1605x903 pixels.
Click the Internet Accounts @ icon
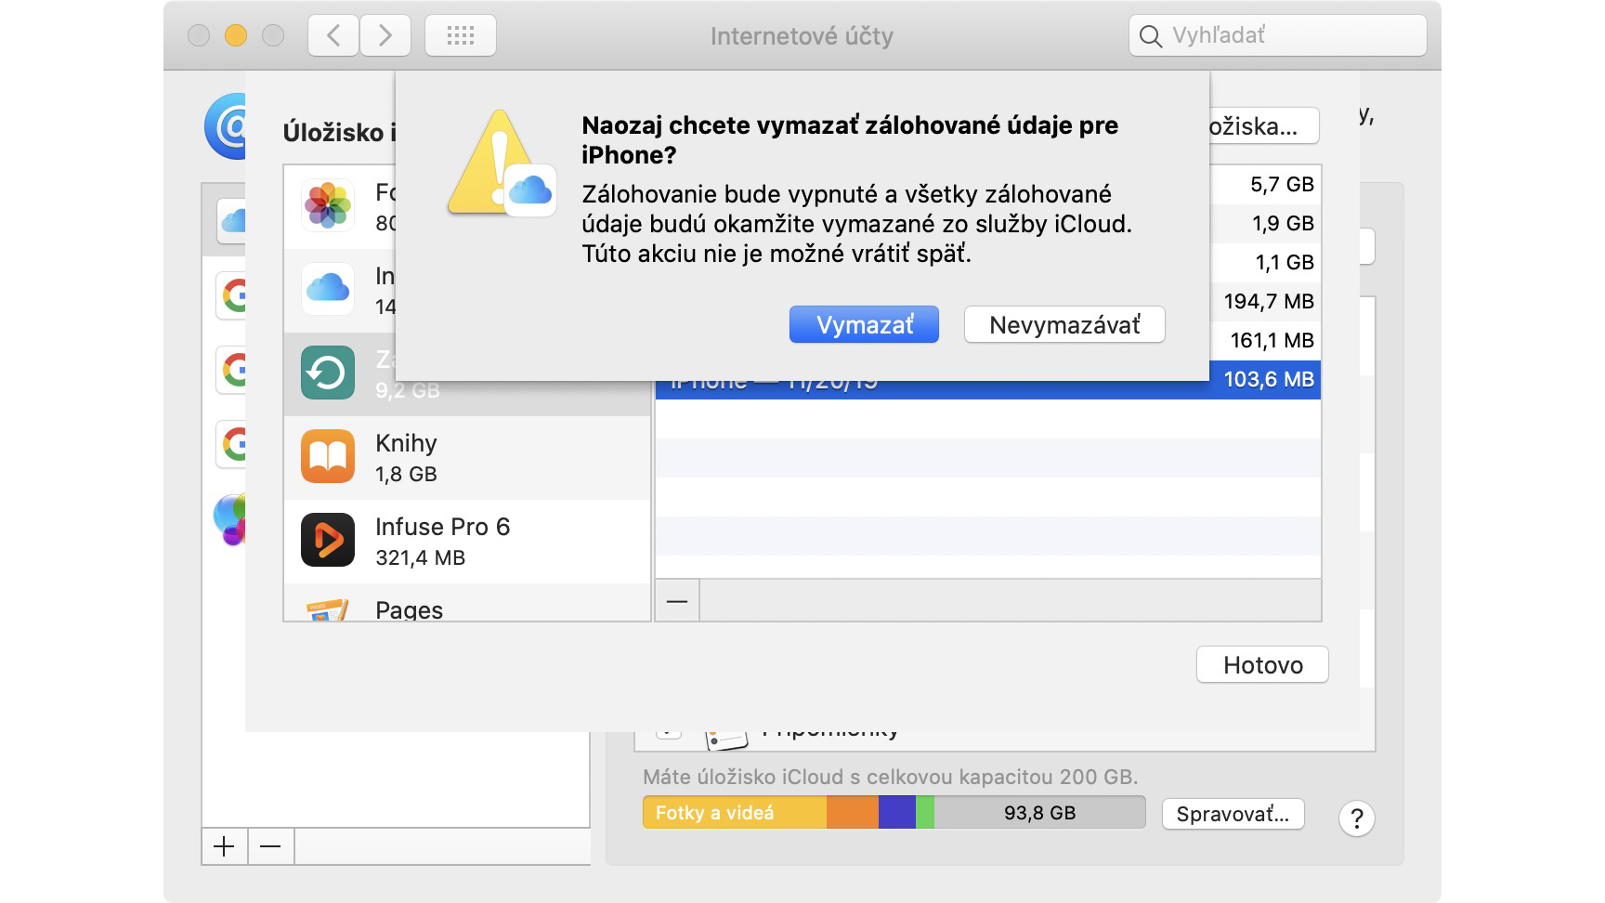[226, 126]
